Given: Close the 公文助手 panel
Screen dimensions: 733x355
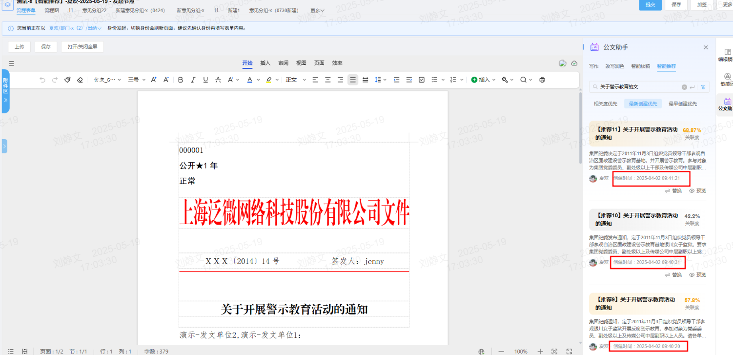Looking at the screenshot, I should (706, 47).
